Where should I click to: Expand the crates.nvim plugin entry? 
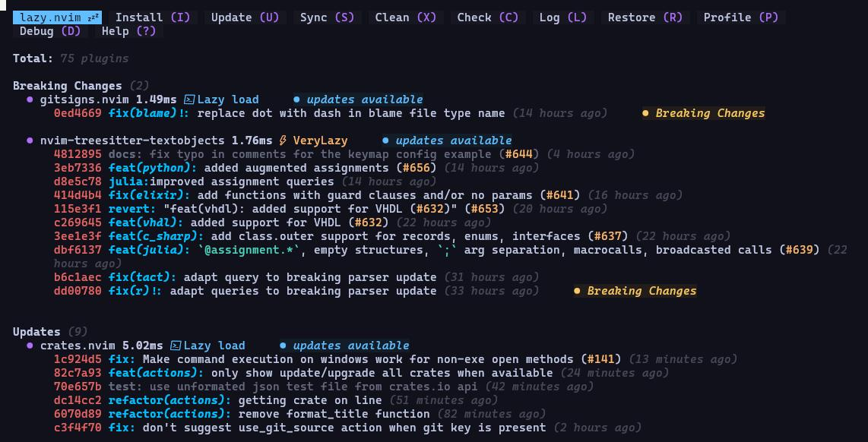[x=78, y=346]
